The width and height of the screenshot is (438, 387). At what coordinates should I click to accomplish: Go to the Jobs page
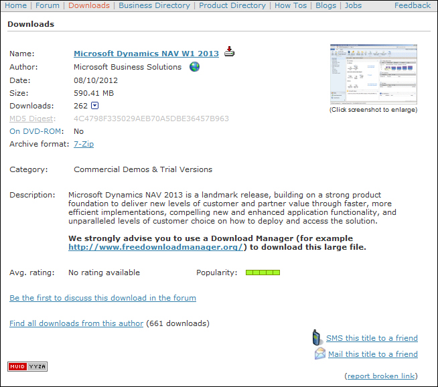point(353,5)
